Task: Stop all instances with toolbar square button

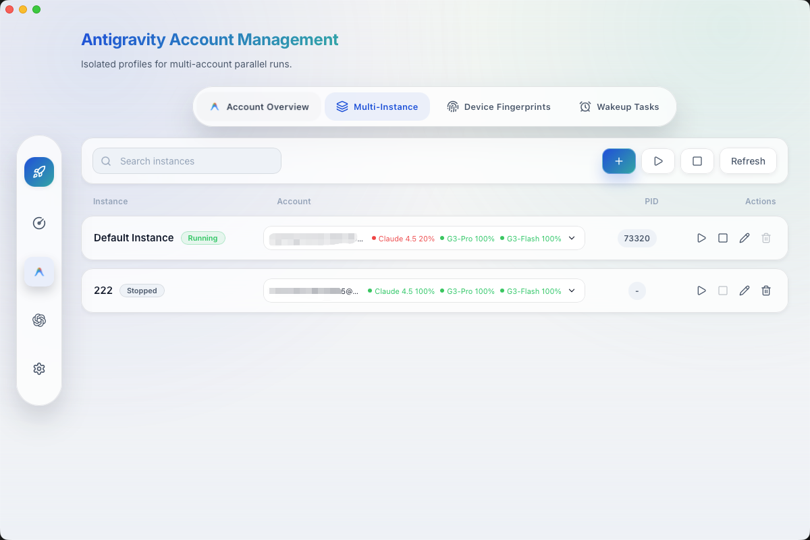Action: [697, 161]
